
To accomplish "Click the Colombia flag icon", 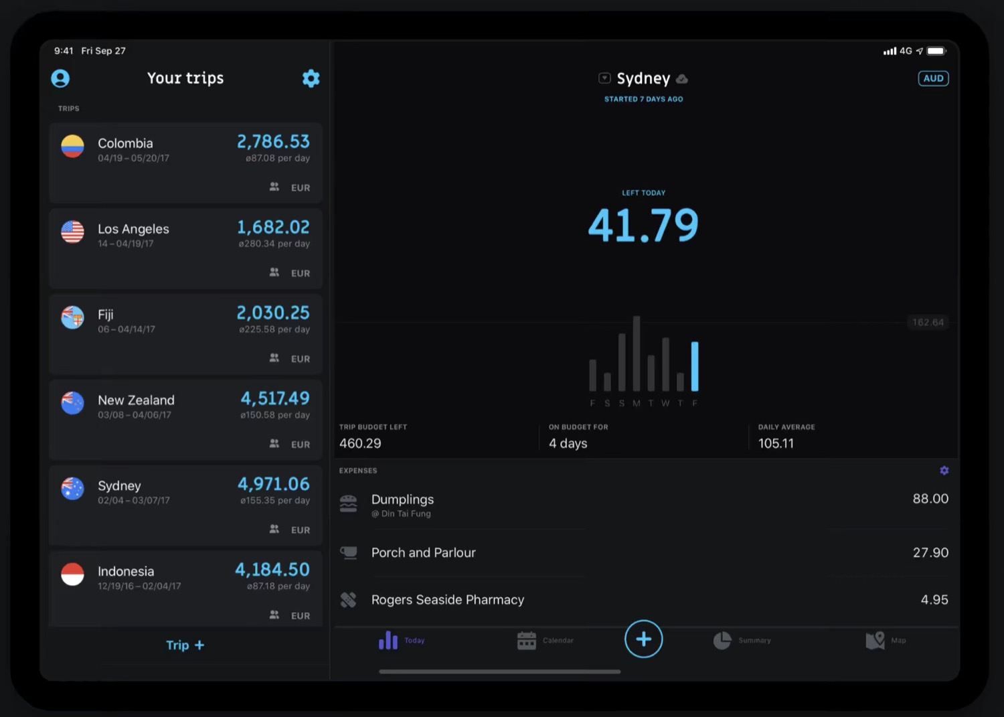I will click(x=72, y=146).
